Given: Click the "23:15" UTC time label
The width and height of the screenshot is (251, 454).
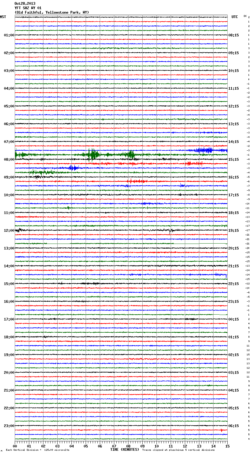Looking at the screenshot, I should click(234, 302).
